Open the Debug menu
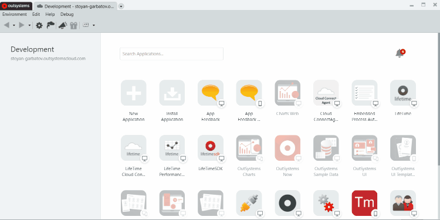Viewport: 440px width, 220px height. tap(67, 14)
